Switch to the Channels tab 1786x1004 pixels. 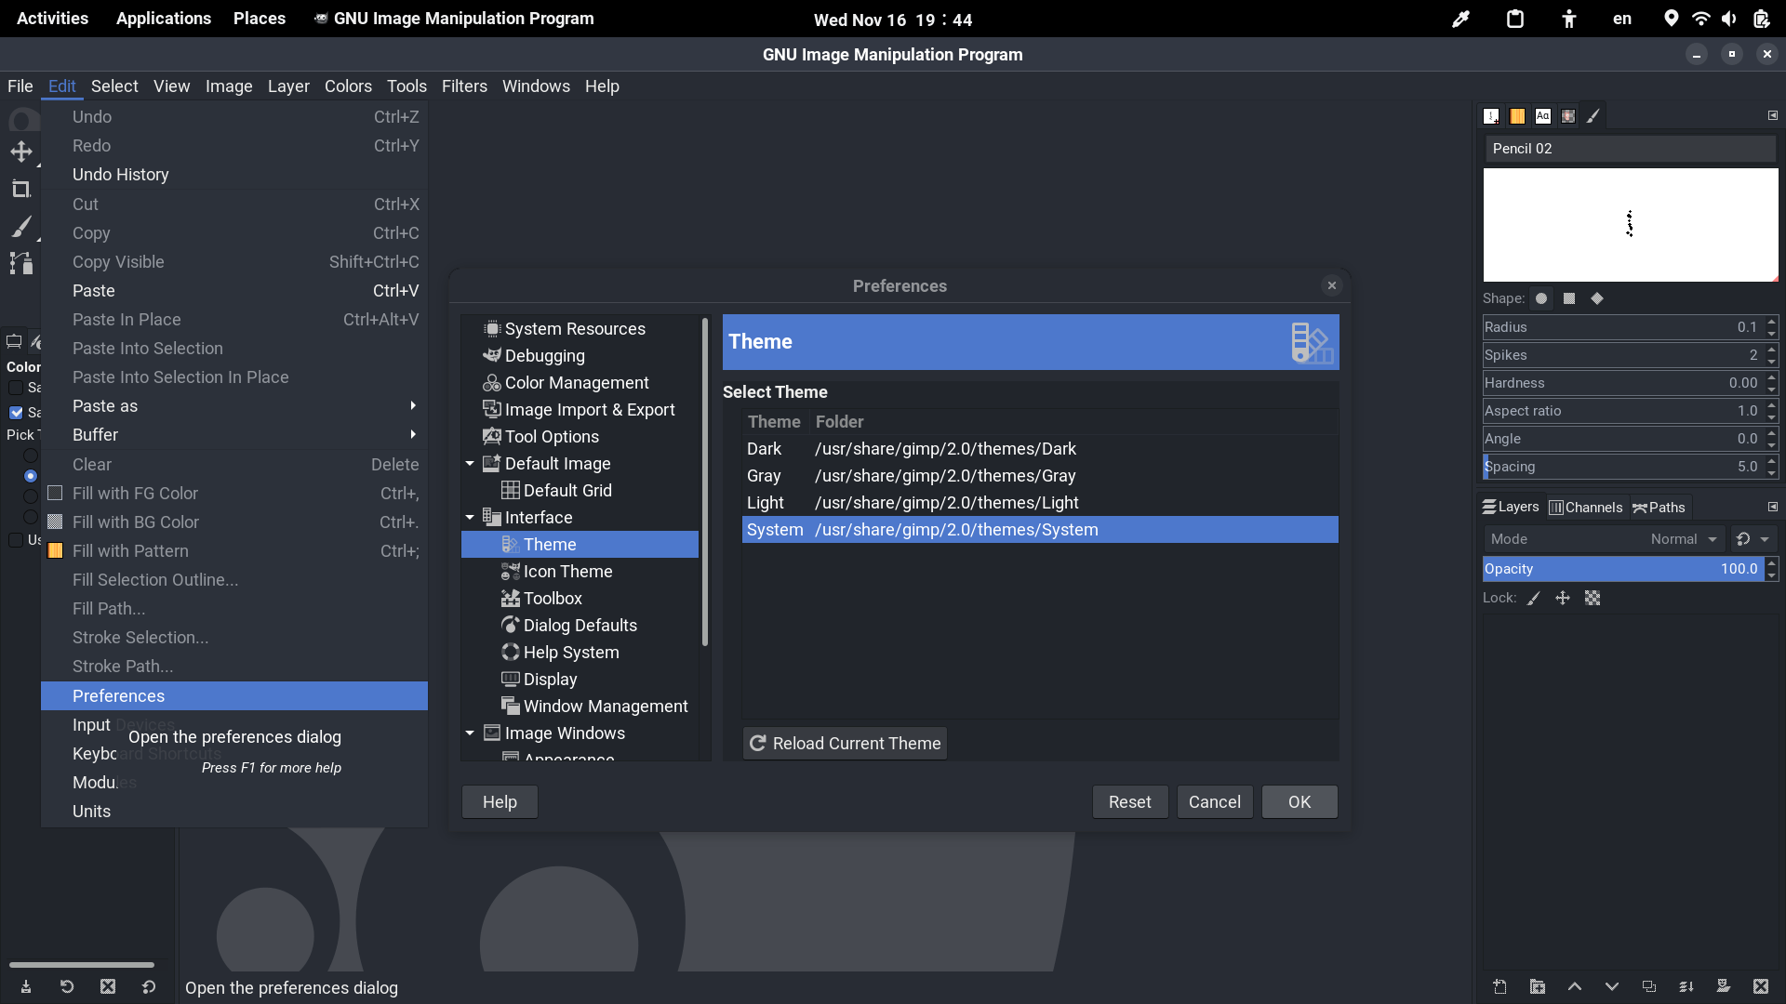click(1585, 508)
